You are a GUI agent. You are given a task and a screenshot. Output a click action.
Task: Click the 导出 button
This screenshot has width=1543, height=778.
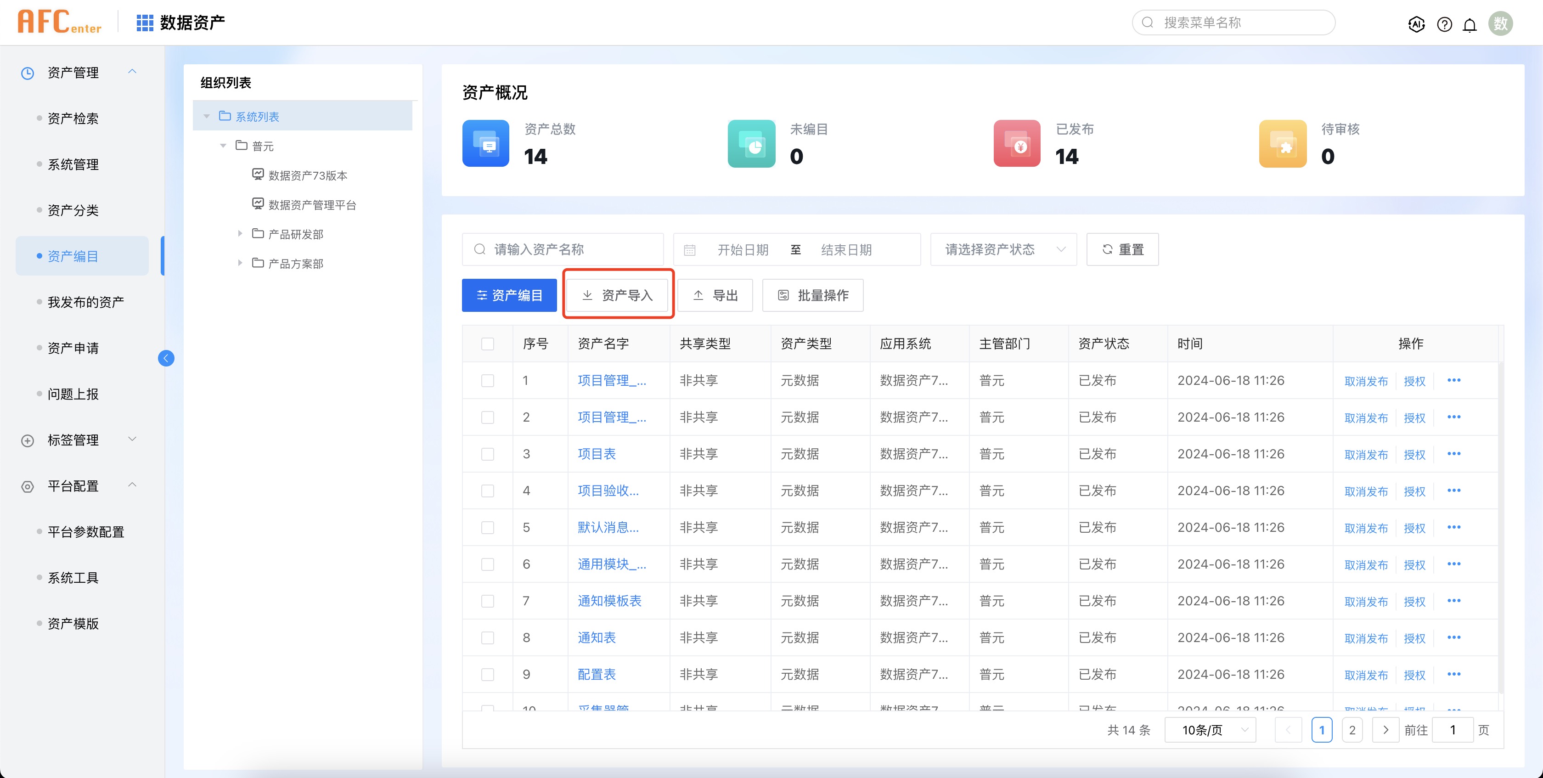coord(715,295)
